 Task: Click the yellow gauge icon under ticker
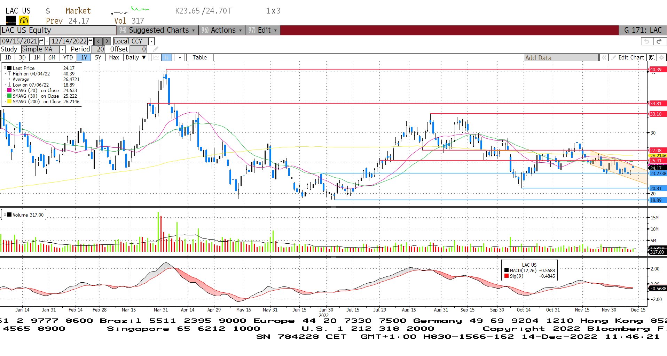pyautogui.click(x=24, y=20)
